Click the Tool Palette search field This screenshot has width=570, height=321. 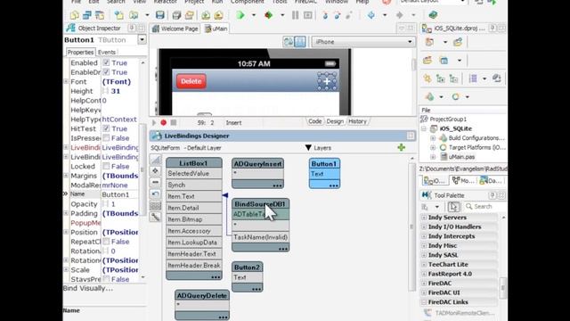pos(484,207)
